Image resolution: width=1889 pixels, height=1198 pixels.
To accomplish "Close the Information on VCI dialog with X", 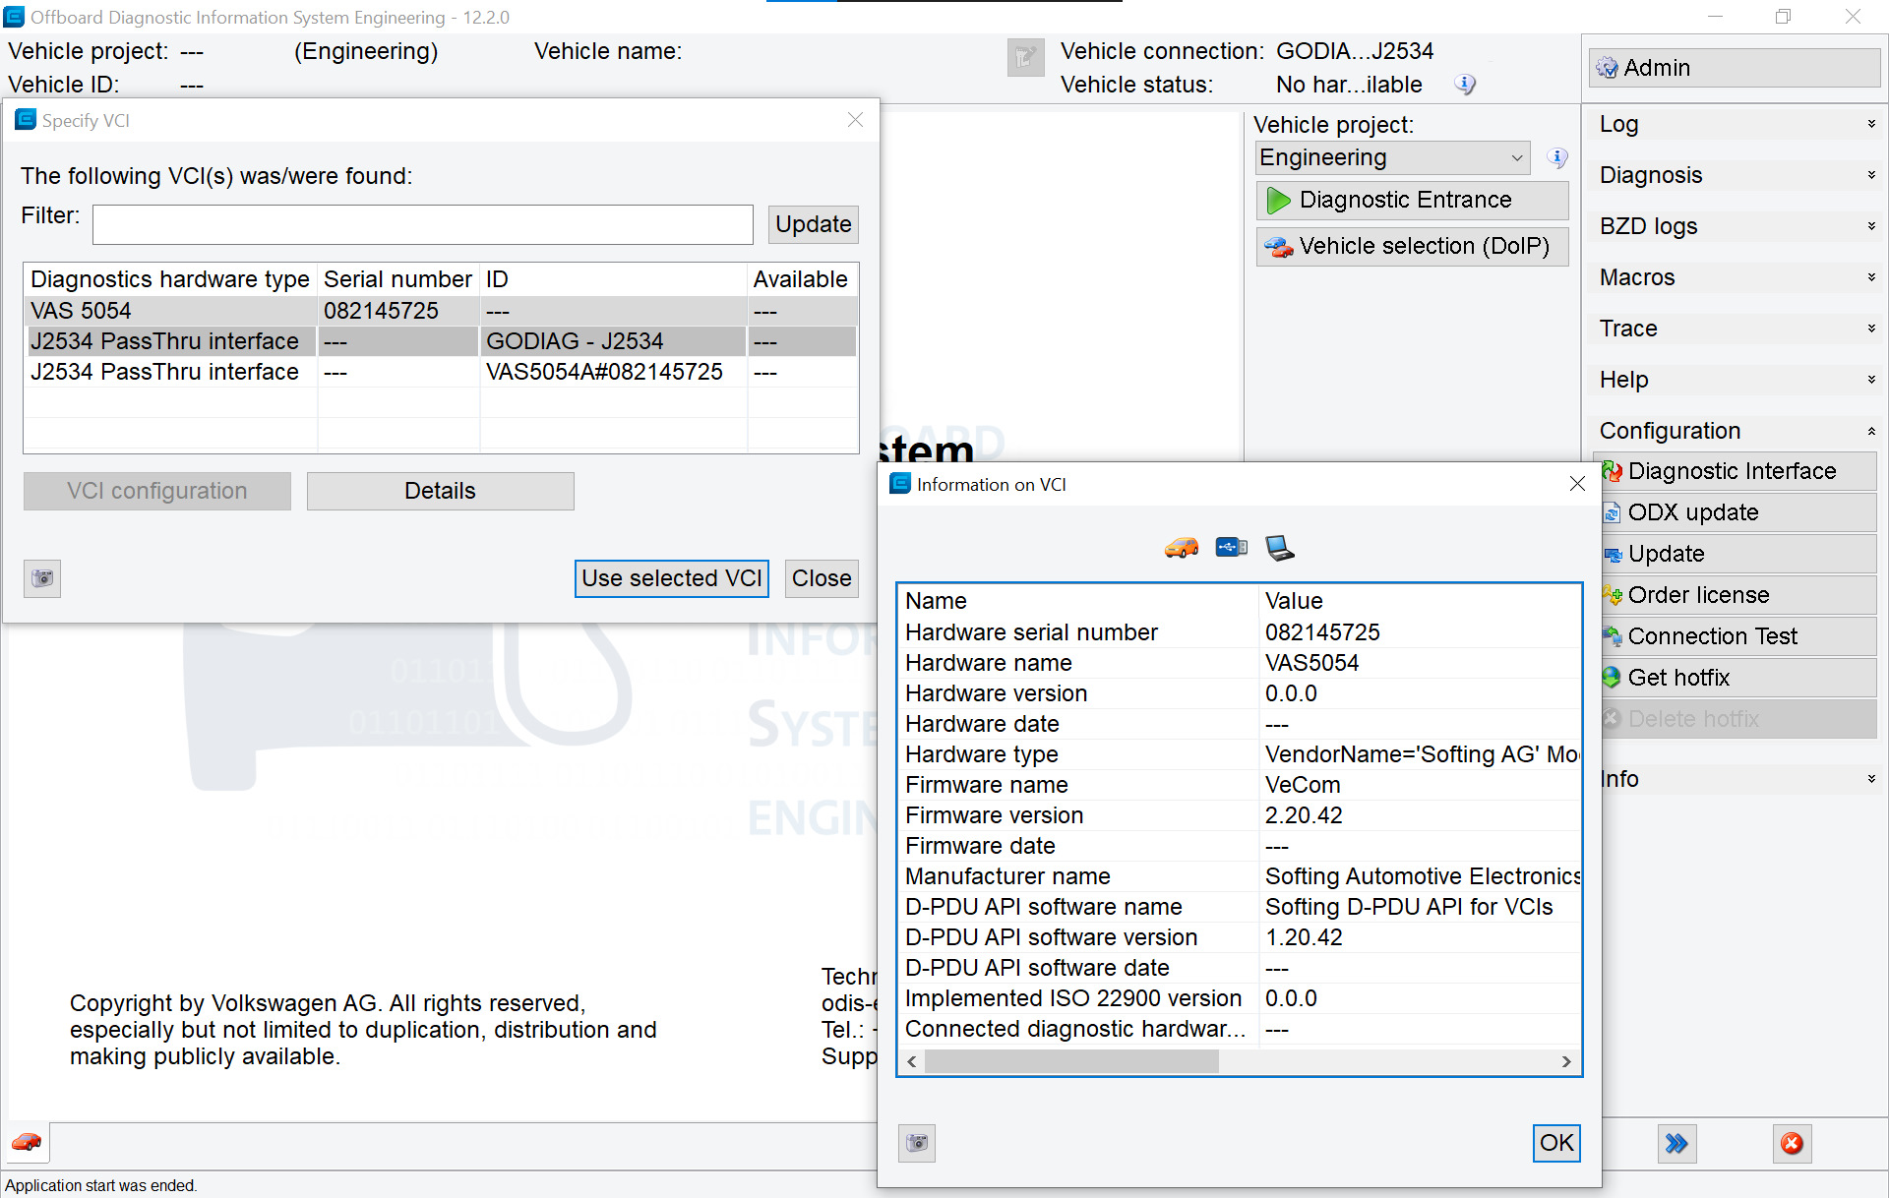I will [1577, 484].
